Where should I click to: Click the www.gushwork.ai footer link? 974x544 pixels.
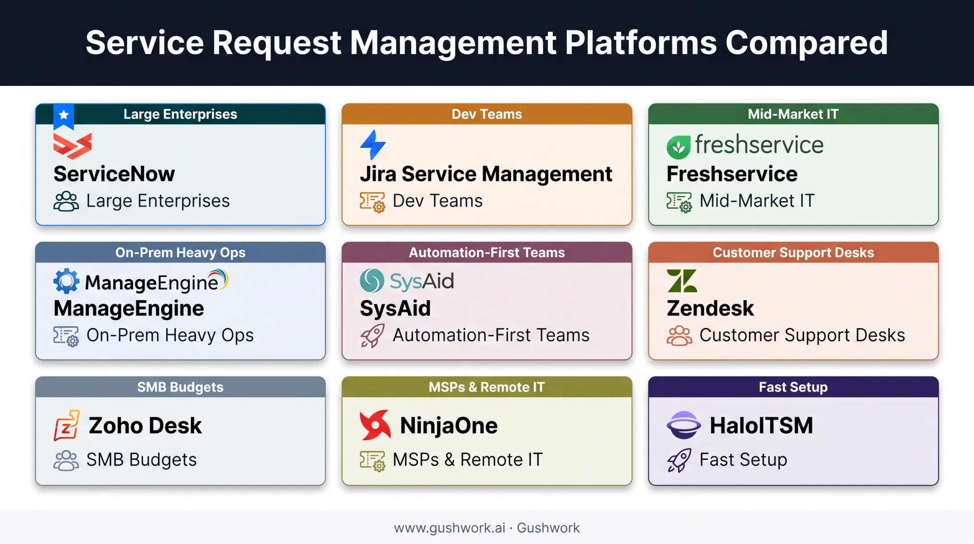click(x=450, y=528)
